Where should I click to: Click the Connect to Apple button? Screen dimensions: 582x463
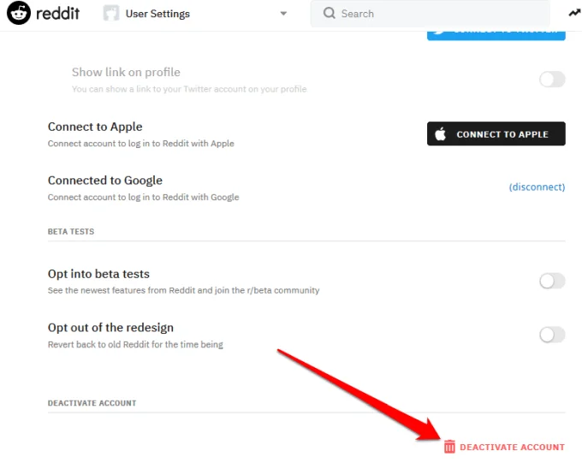496,134
